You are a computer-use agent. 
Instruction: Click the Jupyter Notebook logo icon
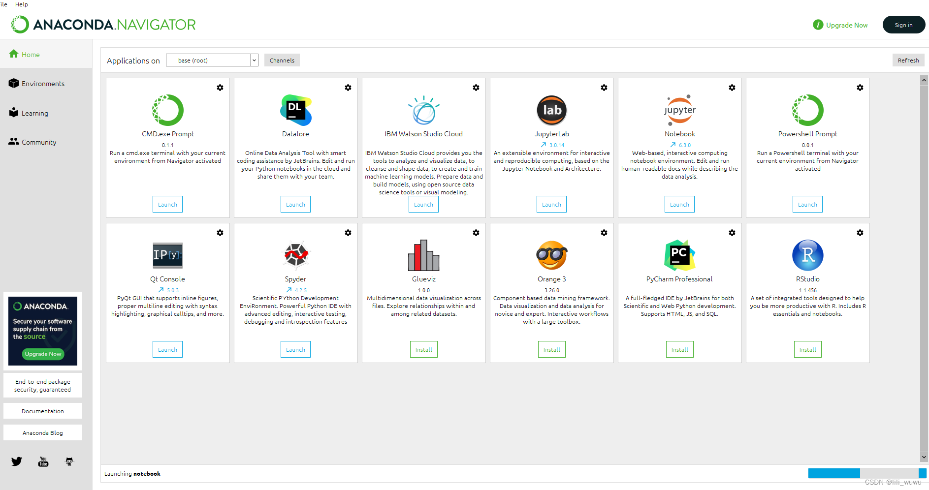coord(680,110)
